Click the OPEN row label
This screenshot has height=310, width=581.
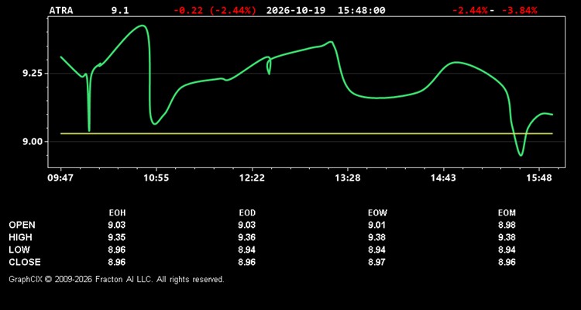[22, 225]
